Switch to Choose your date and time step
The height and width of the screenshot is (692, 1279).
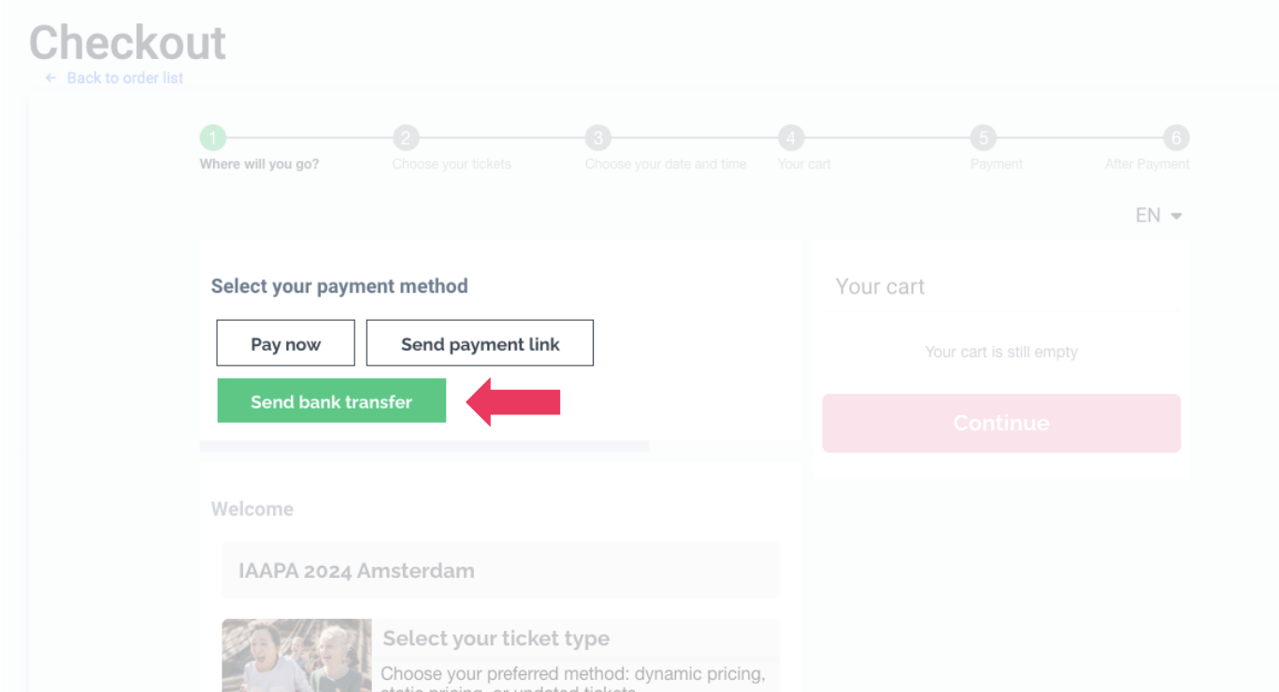pyautogui.click(x=666, y=165)
